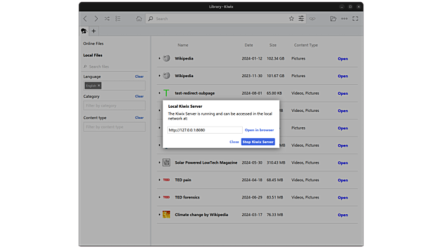Click the back navigation arrow
The width and height of the screenshot is (443, 249).
[x=85, y=19]
